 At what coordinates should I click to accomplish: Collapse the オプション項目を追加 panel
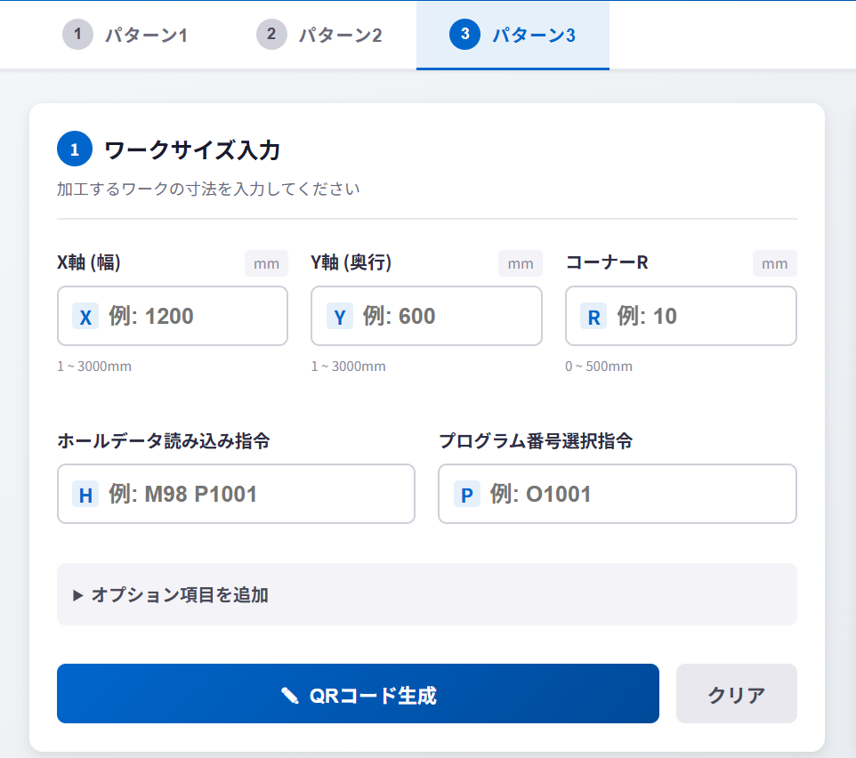427,594
